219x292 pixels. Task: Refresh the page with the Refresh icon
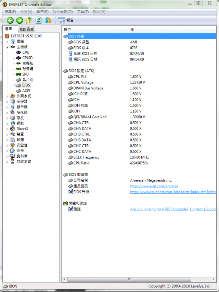point(38,20)
